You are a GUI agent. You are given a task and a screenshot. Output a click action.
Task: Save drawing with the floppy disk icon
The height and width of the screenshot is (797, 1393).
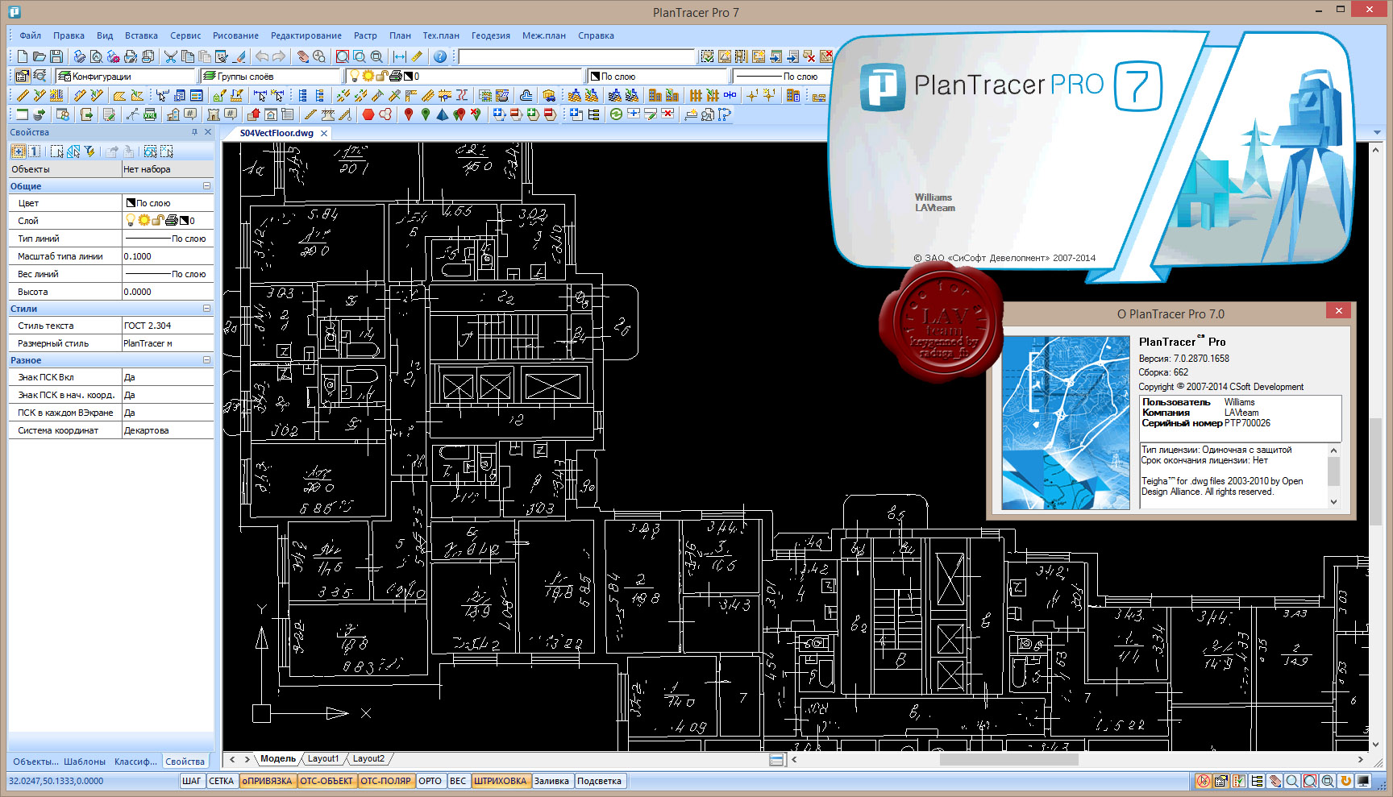(x=56, y=56)
